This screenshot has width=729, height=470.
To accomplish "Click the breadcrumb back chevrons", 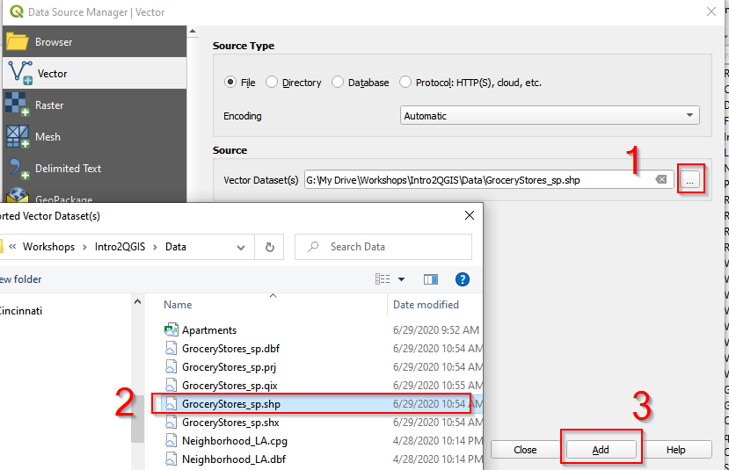I will coord(12,247).
